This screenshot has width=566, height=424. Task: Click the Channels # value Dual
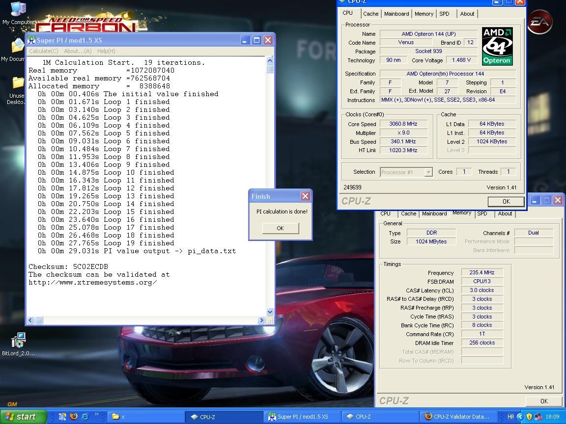534,233
